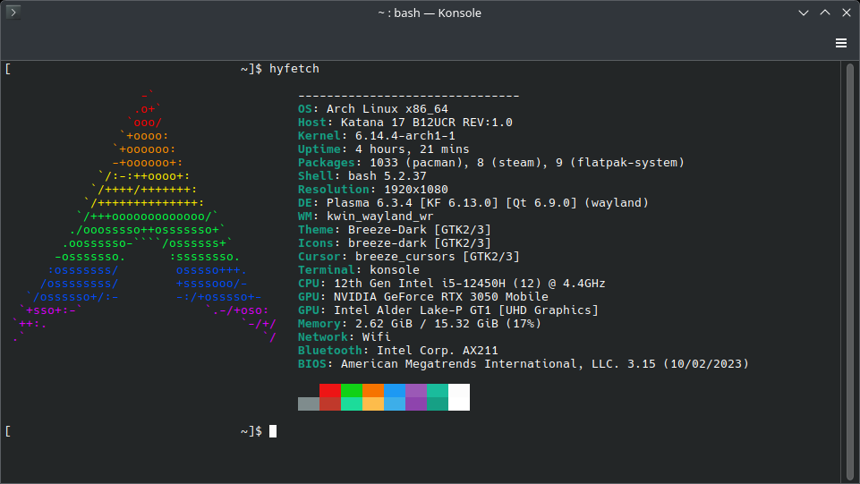Click the "Network: Wifi" line
The width and height of the screenshot is (860, 484).
pos(345,337)
